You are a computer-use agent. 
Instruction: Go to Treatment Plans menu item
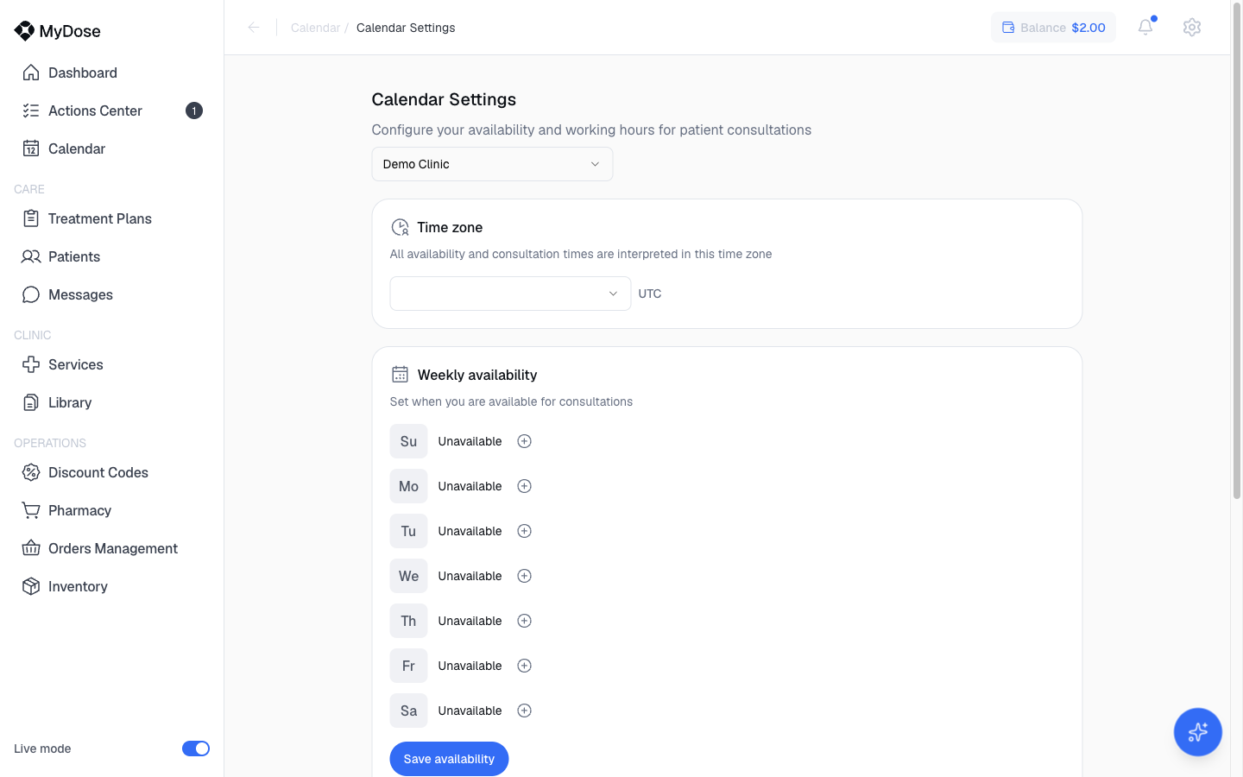click(112, 218)
